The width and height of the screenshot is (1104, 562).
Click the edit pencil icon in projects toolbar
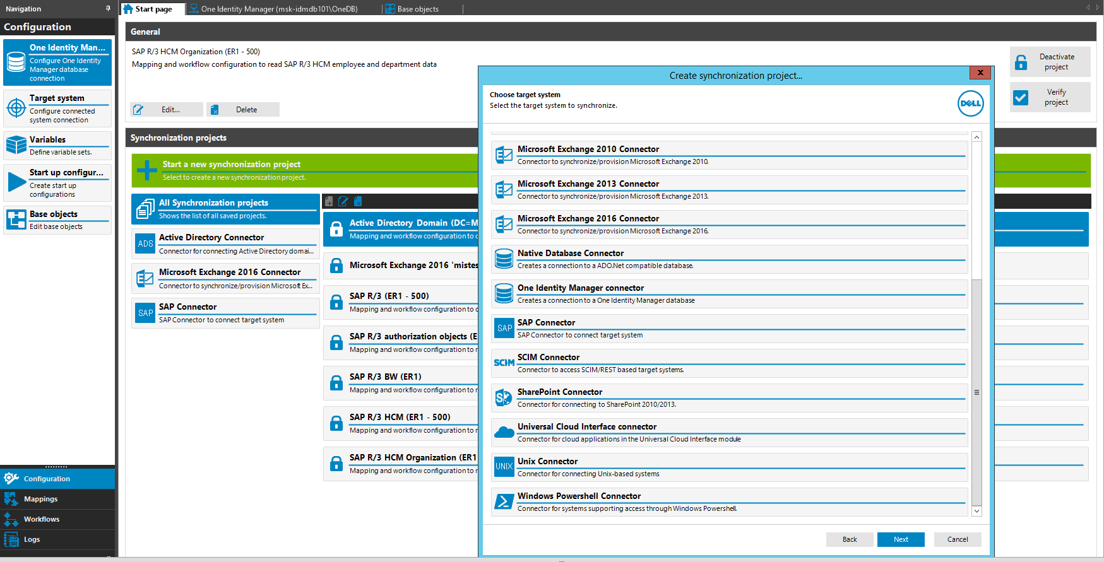[x=343, y=201]
